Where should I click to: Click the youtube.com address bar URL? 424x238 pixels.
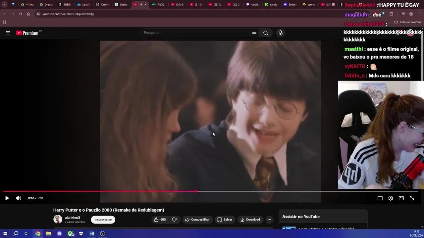(68, 14)
